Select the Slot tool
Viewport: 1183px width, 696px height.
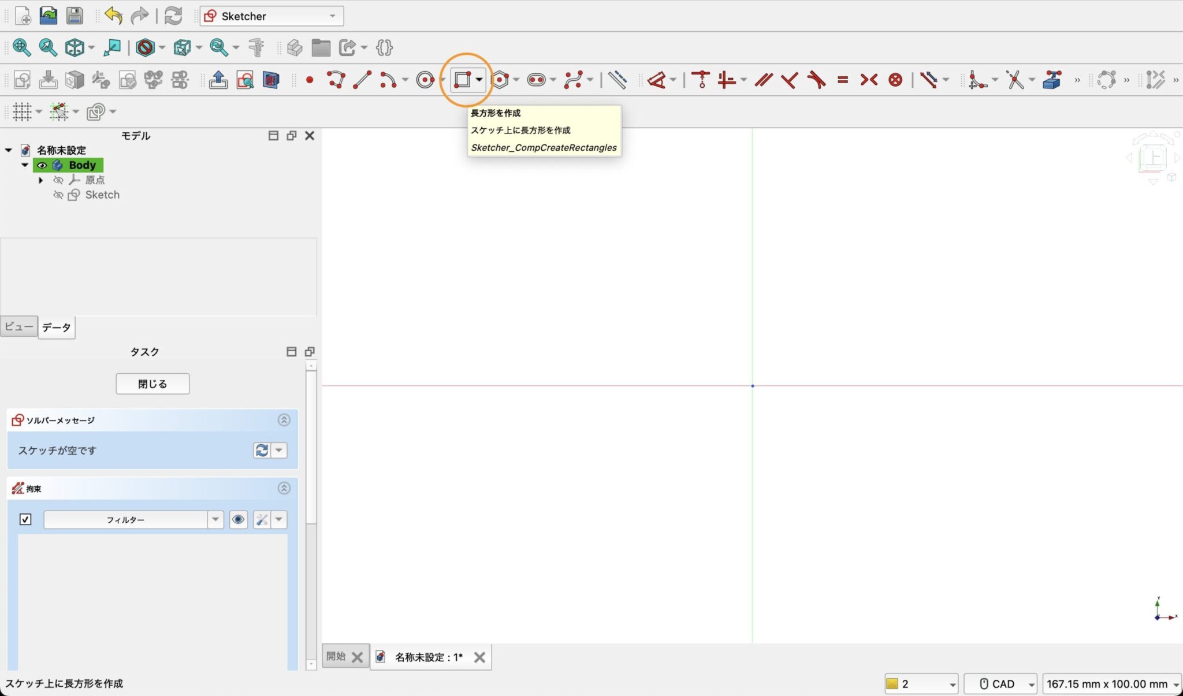[537, 80]
